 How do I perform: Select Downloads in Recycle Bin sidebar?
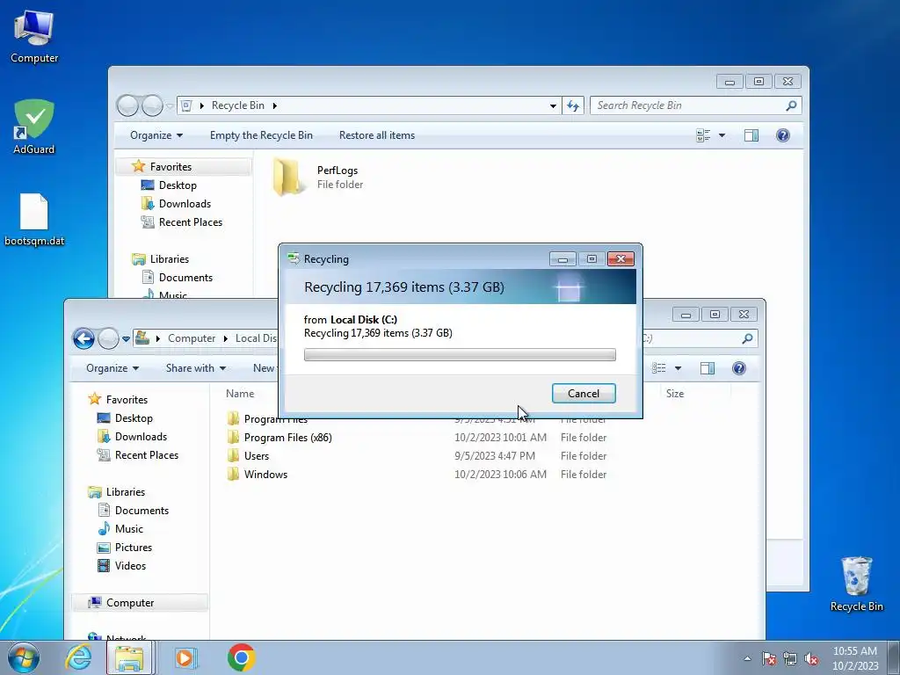click(x=185, y=204)
